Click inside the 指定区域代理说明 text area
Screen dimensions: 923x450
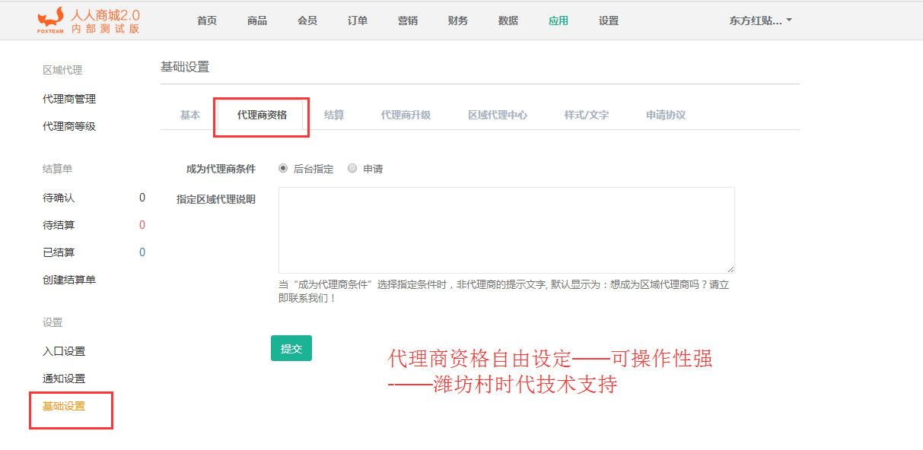tap(506, 230)
